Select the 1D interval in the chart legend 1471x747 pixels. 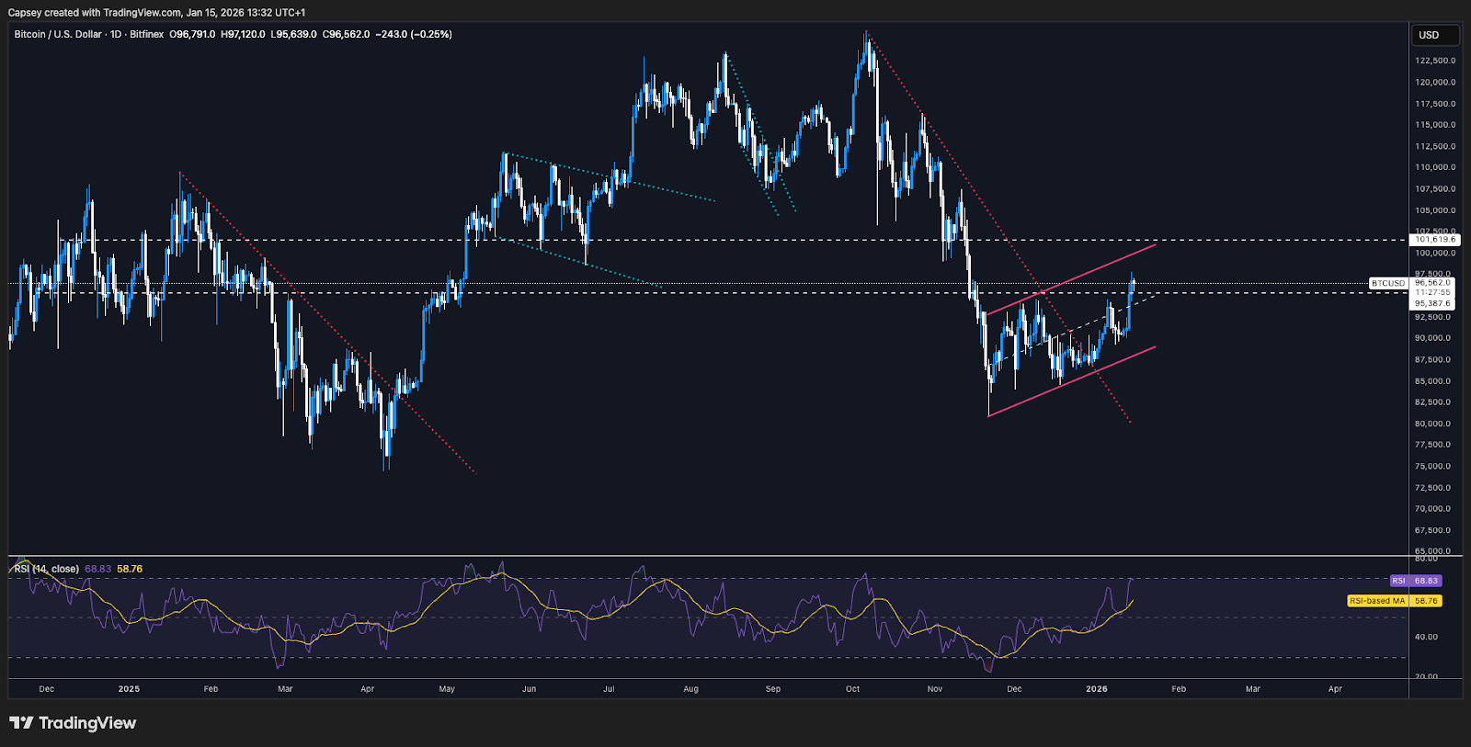(x=116, y=34)
